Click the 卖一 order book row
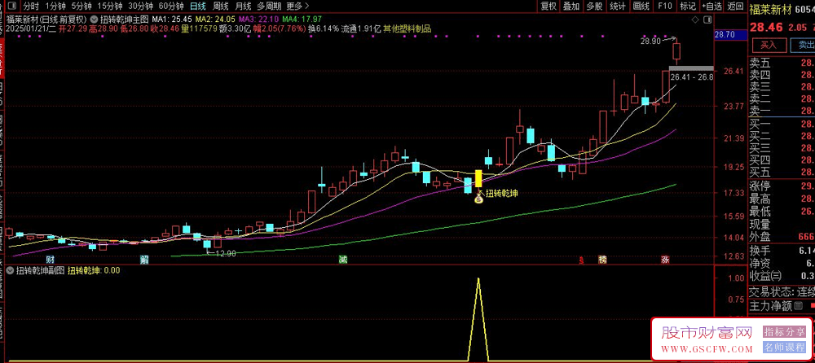 [x=782, y=110]
